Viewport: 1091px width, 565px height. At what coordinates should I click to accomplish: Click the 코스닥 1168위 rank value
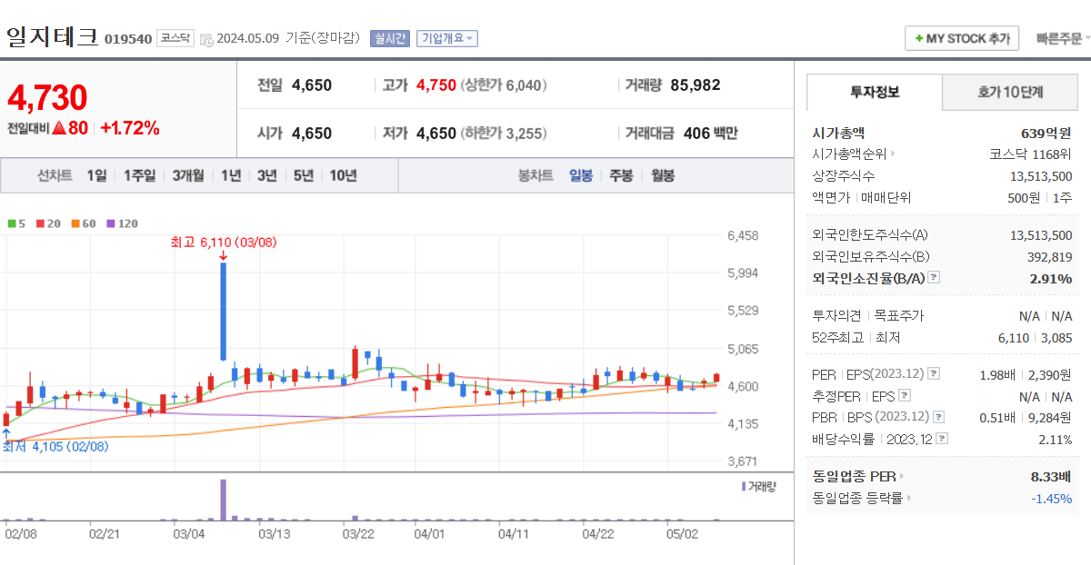1031,154
